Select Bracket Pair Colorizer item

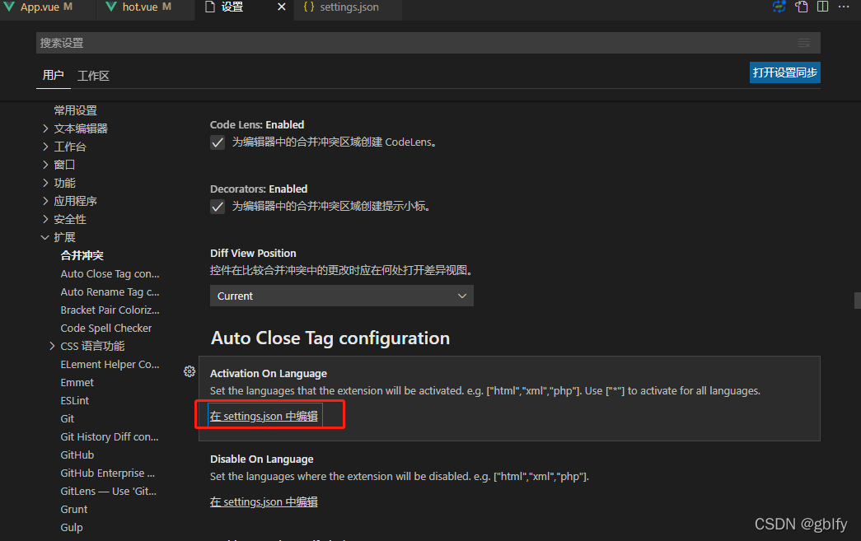click(110, 310)
